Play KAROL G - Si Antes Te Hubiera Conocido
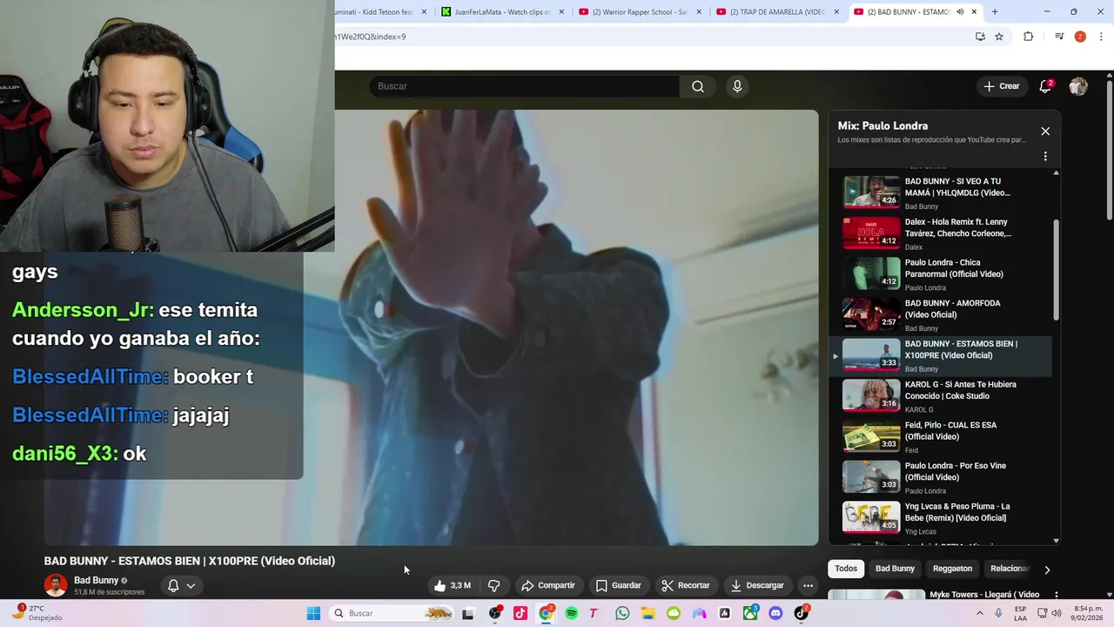1114x627 pixels. pos(941,396)
